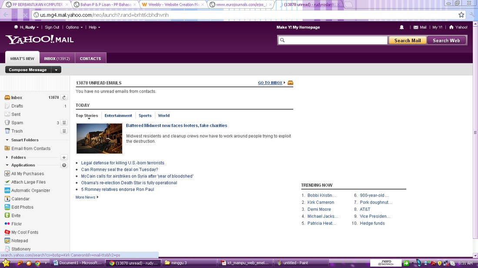Screen dimensions: 478x268
Task: Open the My Y! link
Action: point(437,27)
